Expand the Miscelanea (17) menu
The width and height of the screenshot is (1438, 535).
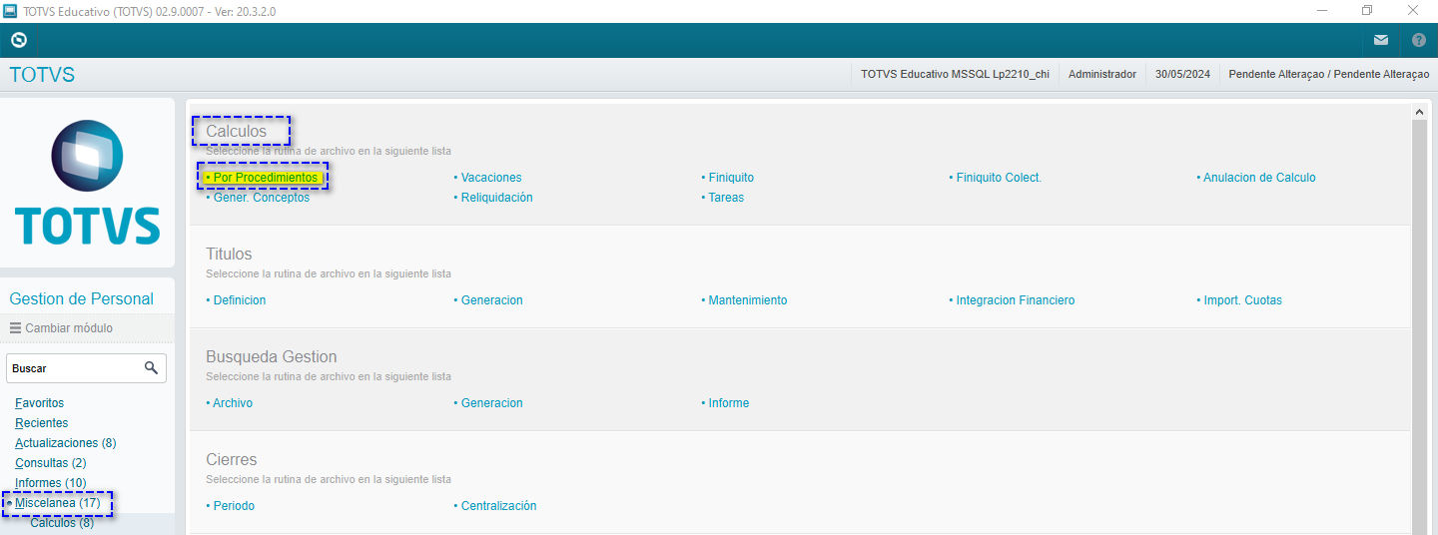coord(57,503)
